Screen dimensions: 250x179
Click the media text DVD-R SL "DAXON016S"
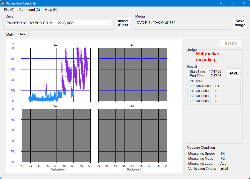[156, 23]
